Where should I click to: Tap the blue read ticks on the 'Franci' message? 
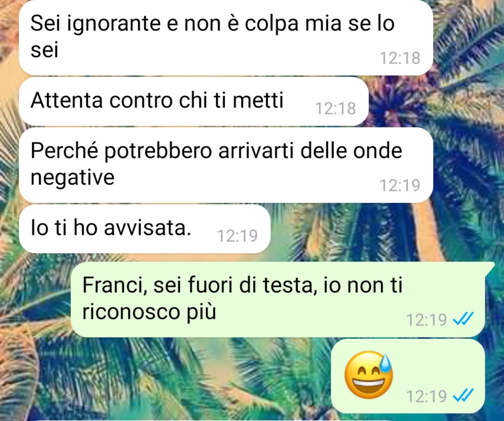tap(463, 319)
